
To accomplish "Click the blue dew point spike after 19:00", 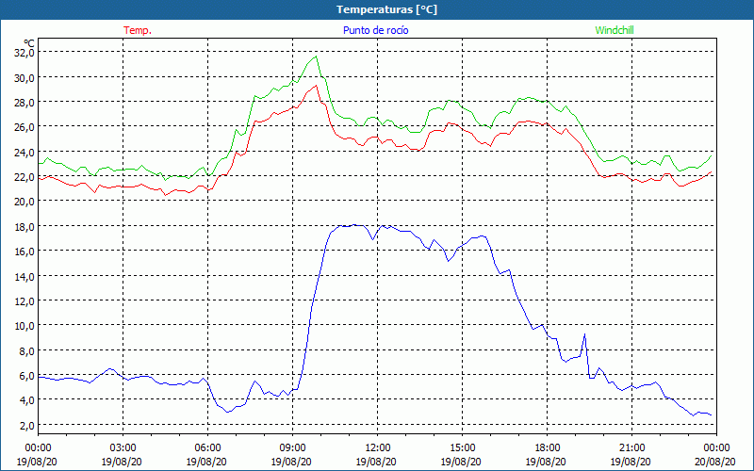I will (584, 334).
